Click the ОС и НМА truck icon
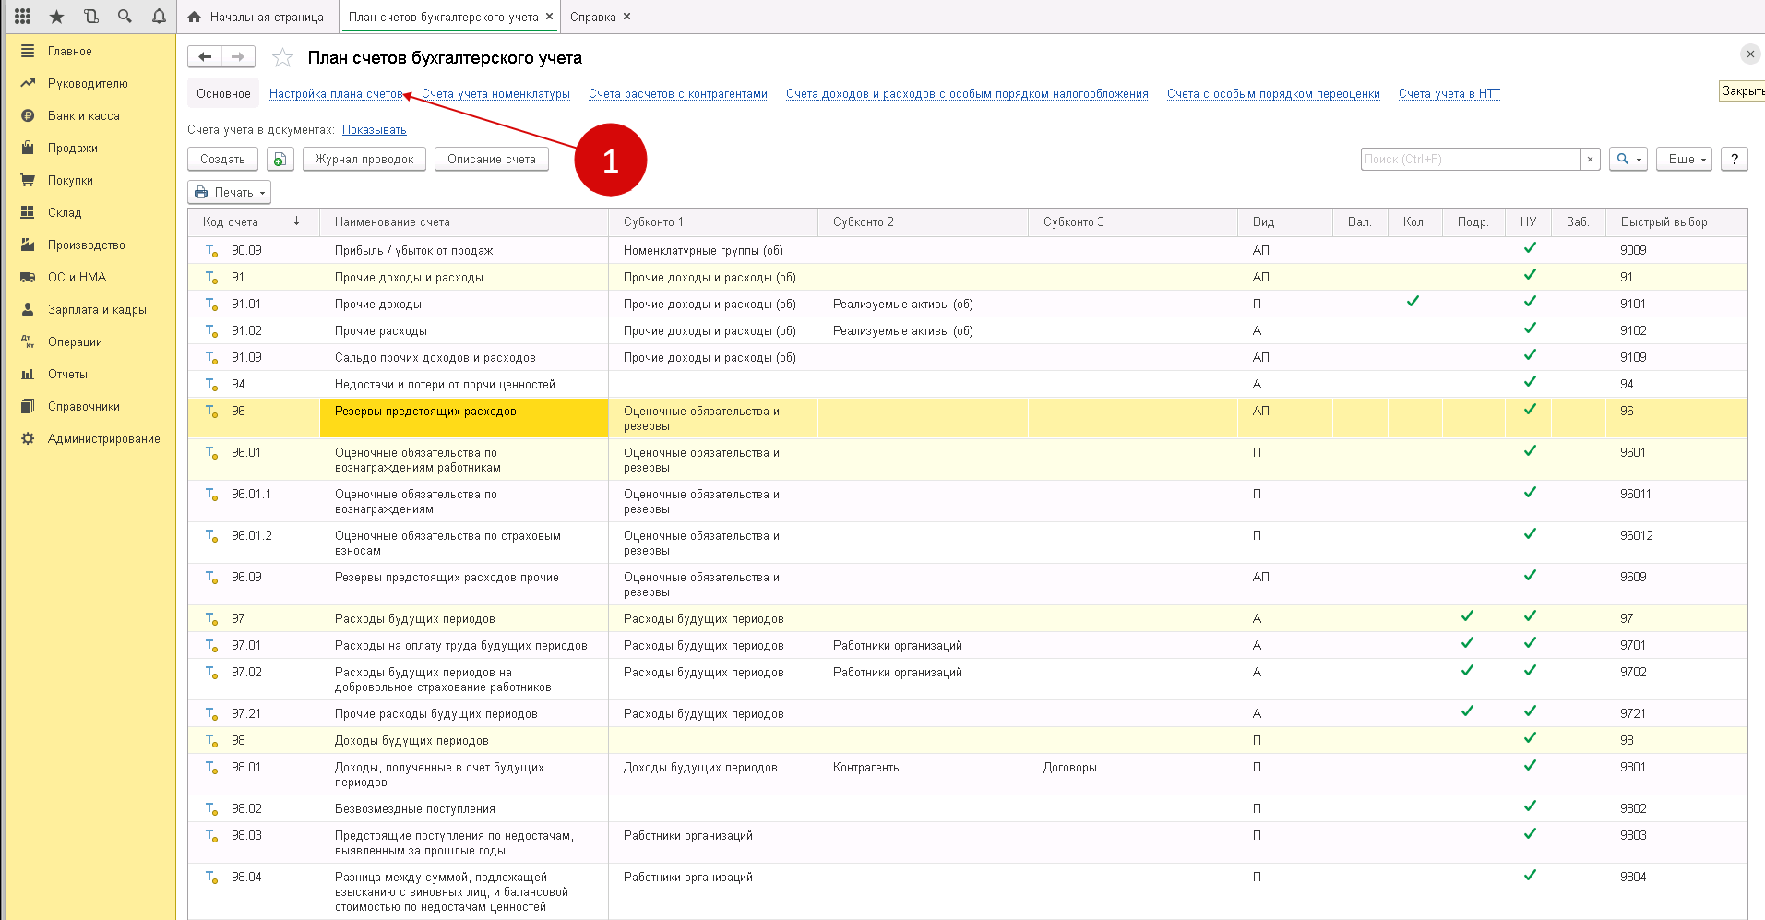The width and height of the screenshot is (1765, 920). pyautogui.click(x=28, y=277)
